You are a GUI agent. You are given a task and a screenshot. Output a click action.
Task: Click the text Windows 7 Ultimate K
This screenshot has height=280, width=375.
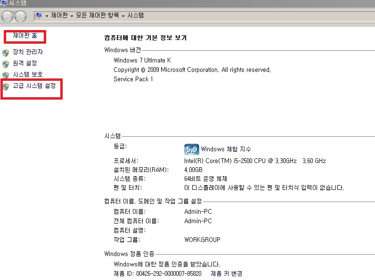pos(142,60)
